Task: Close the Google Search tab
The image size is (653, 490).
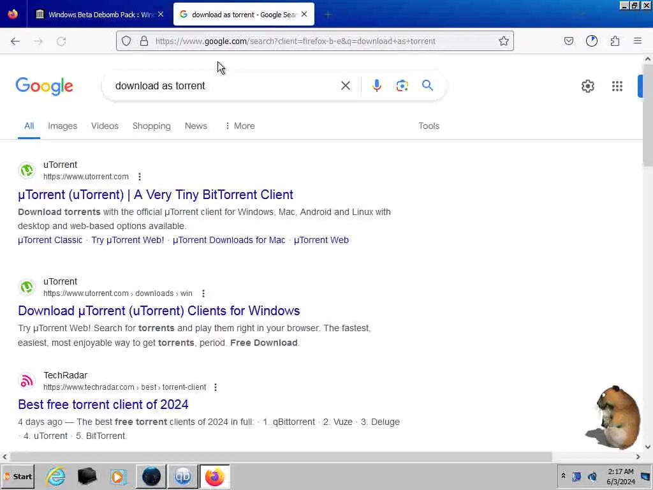Action: click(304, 14)
